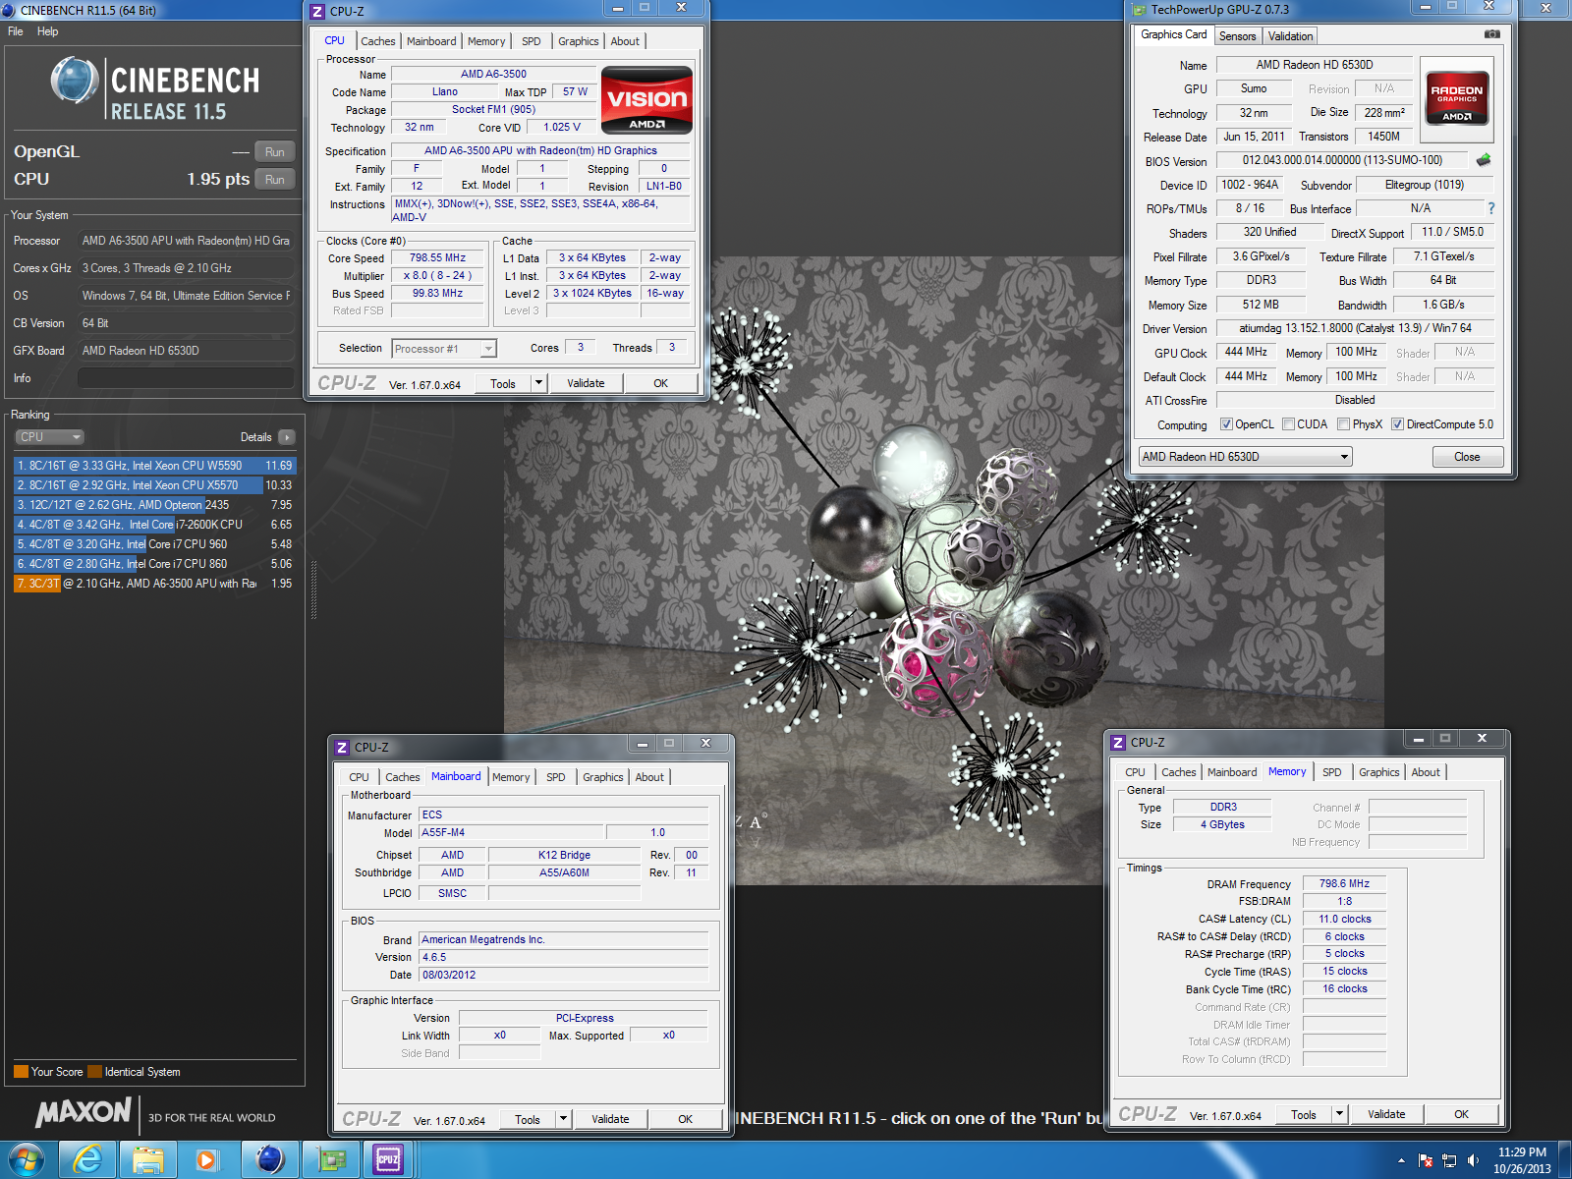Click the save BIOS icon in GPU-Z
The image size is (1572, 1179).
1484,159
